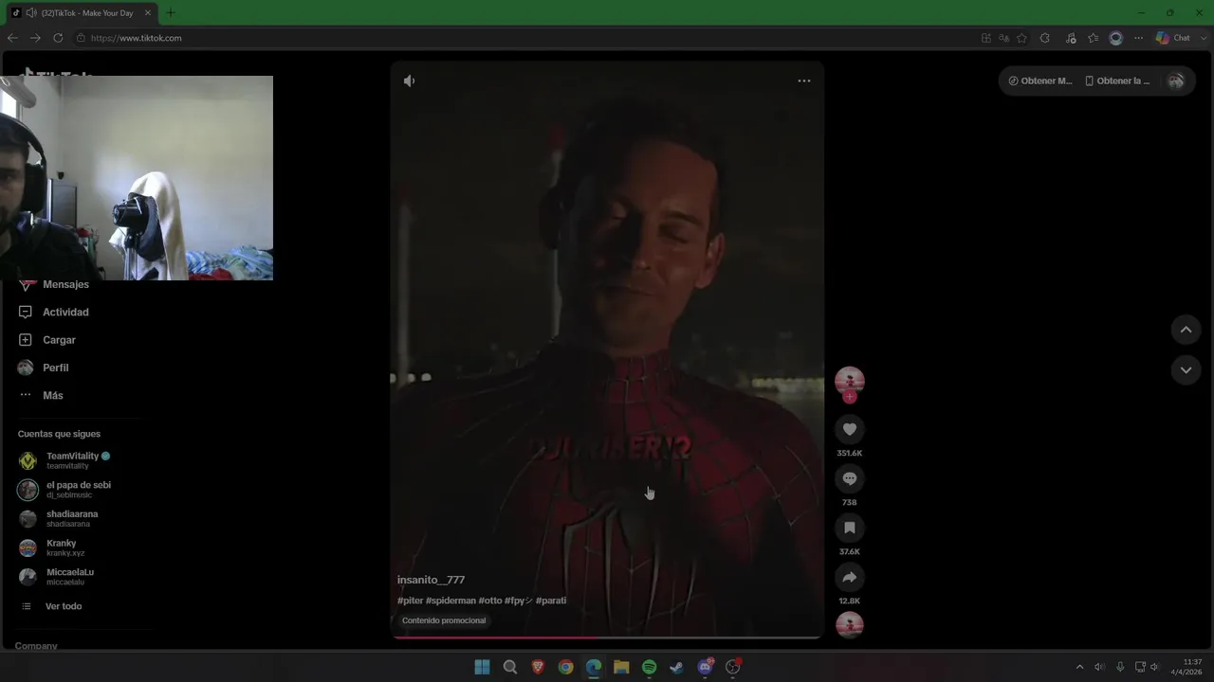Screen dimensions: 1214x682
Task: Open the browser translate icon
Action: click(x=1003, y=38)
